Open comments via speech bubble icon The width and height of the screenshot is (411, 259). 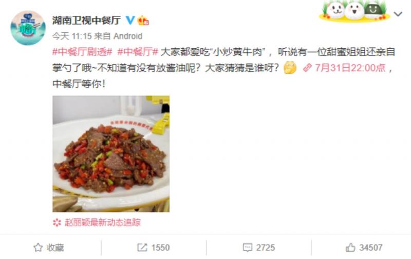click(248, 247)
